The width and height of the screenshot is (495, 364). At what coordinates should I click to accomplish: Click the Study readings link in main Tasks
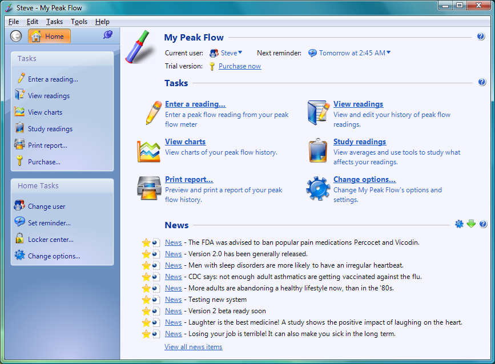(360, 142)
